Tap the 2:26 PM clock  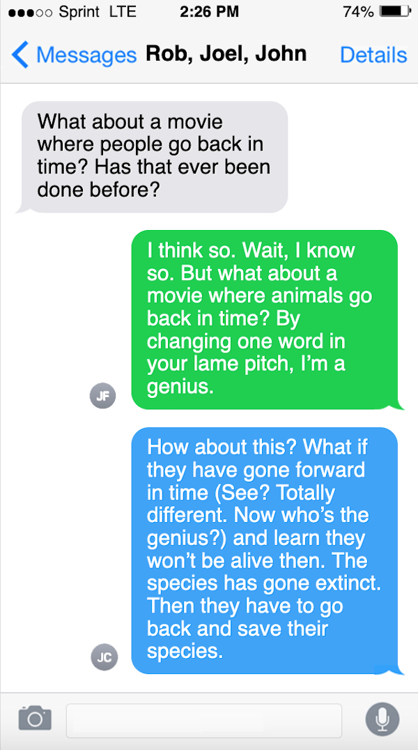208,12
